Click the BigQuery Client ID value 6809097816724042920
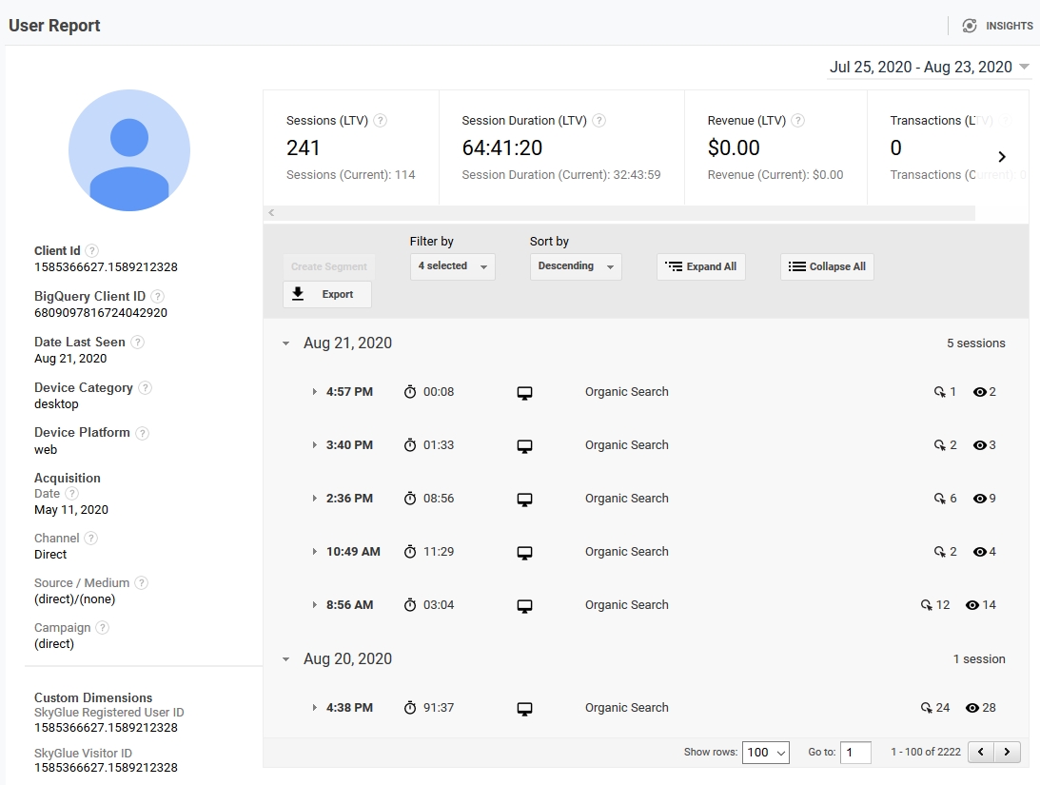The width and height of the screenshot is (1040, 785). (101, 313)
